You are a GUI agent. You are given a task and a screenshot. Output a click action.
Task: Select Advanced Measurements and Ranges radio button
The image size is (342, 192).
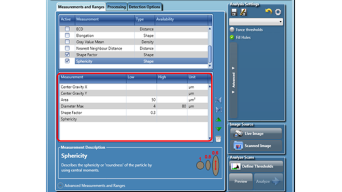point(61,185)
